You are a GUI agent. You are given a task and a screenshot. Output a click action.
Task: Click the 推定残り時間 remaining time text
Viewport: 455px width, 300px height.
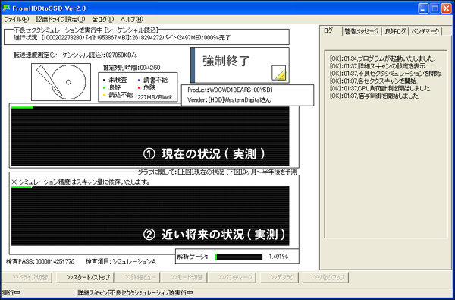[131, 68]
